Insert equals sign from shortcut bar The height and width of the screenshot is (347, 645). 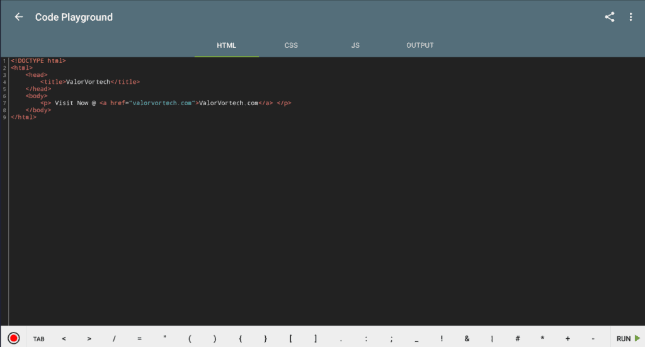(x=139, y=339)
